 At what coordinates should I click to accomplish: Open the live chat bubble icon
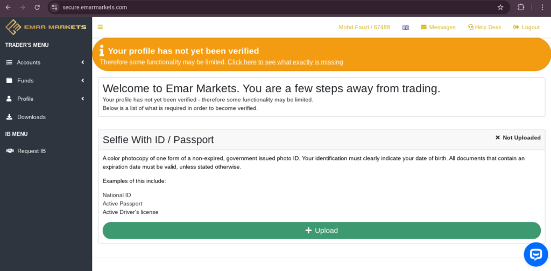535,254
